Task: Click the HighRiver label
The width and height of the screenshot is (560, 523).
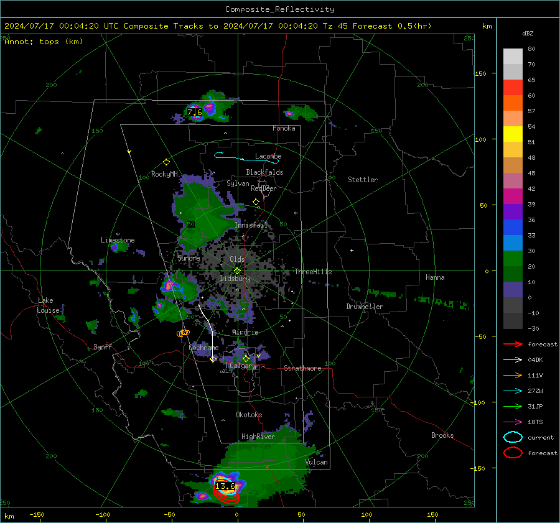Action: click(258, 437)
